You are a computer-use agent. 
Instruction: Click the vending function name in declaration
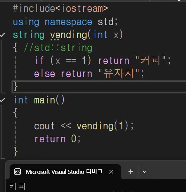coord(69,35)
